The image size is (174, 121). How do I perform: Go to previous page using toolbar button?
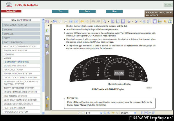tap(66, 21)
